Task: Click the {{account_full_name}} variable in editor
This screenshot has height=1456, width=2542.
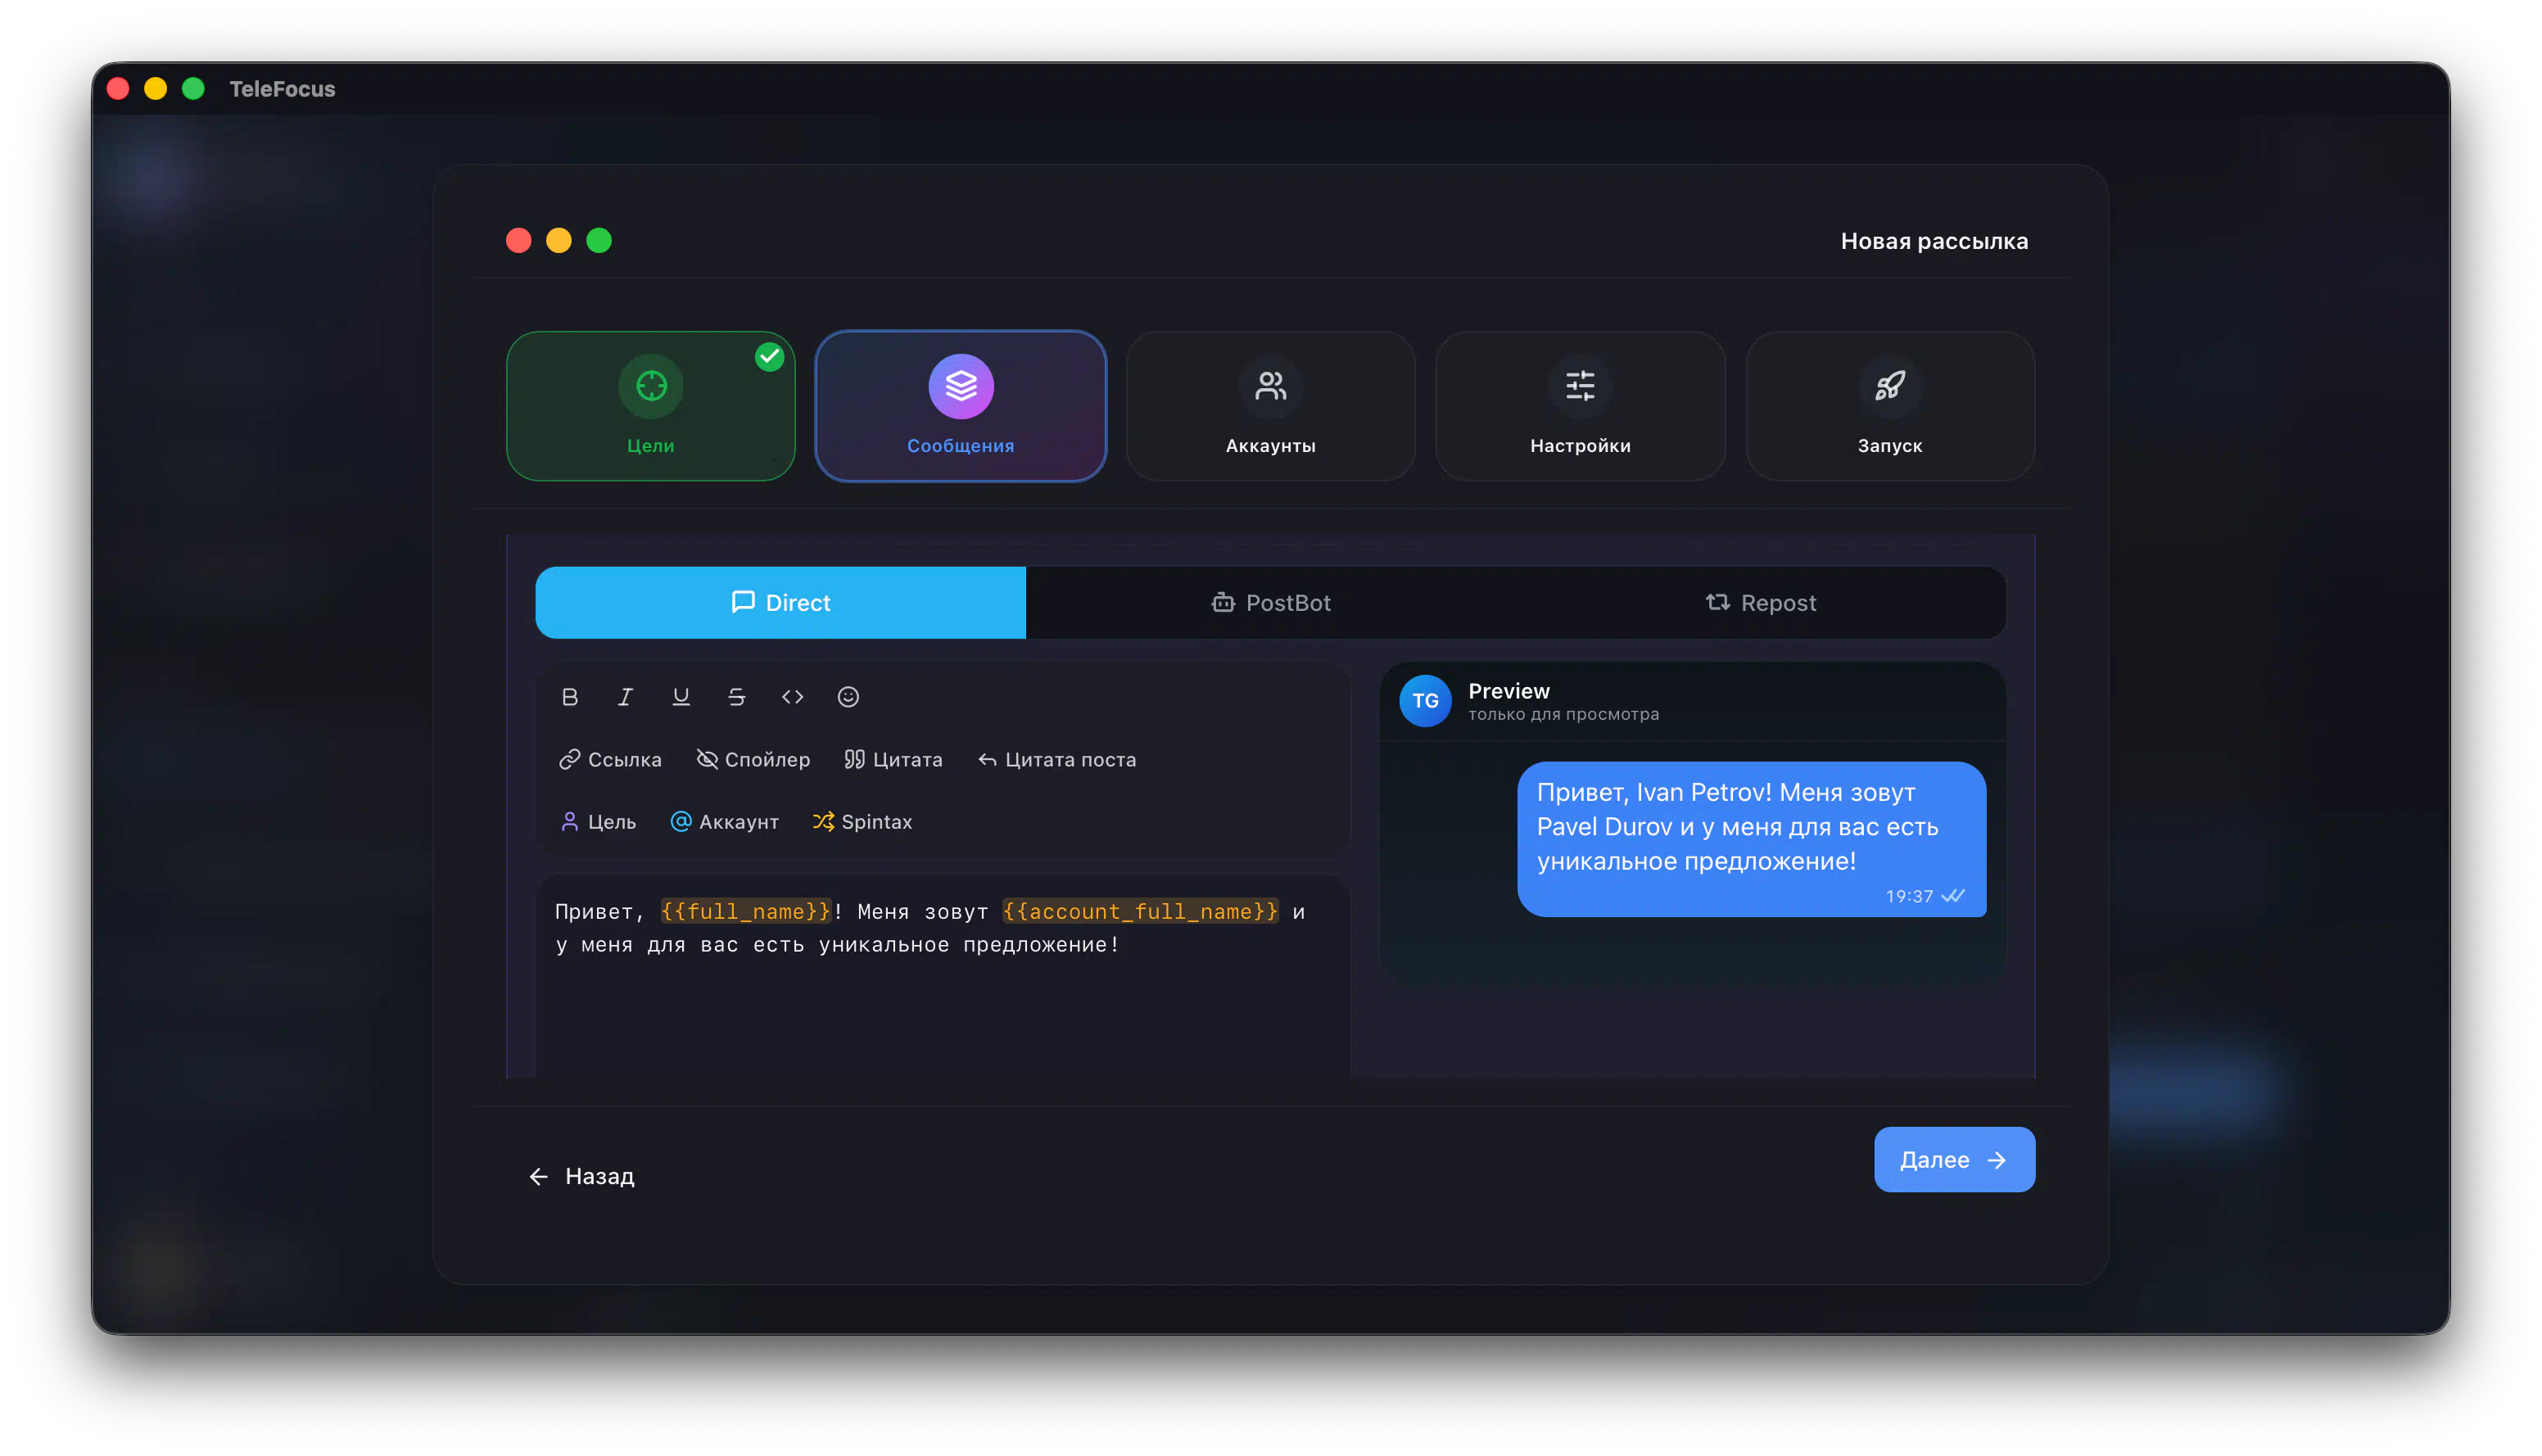Action: pyautogui.click(x=1140, y=911)
